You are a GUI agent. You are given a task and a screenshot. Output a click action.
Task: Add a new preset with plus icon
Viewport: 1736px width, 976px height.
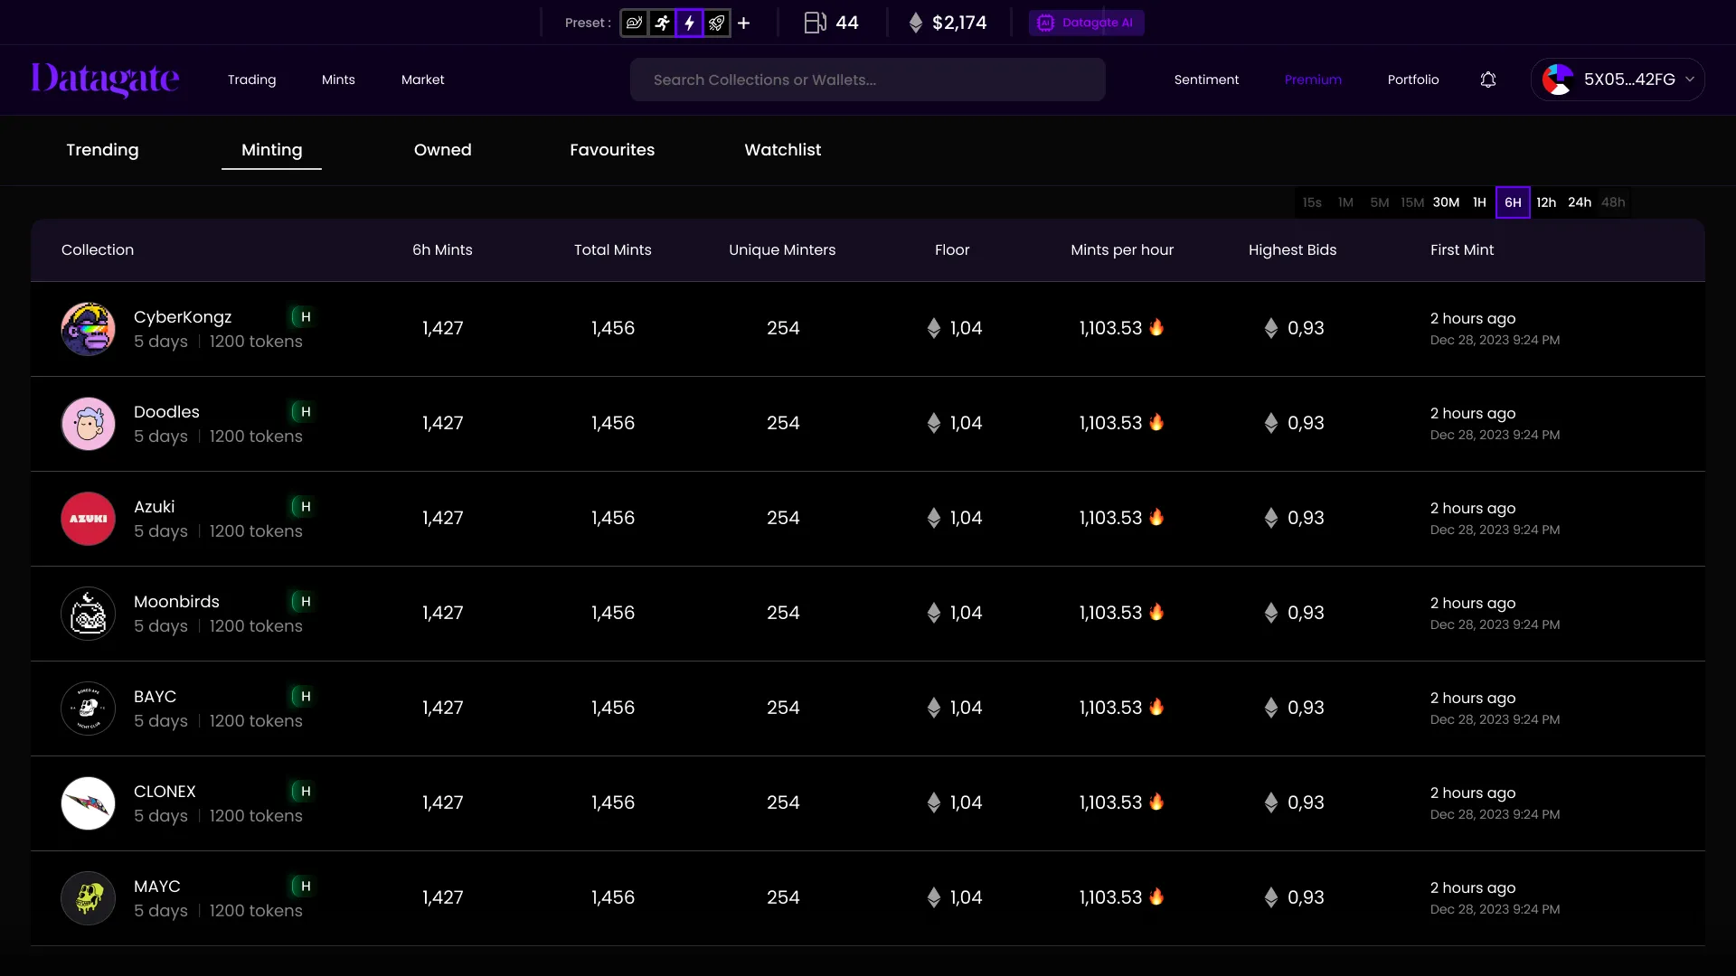click(744, 23)
